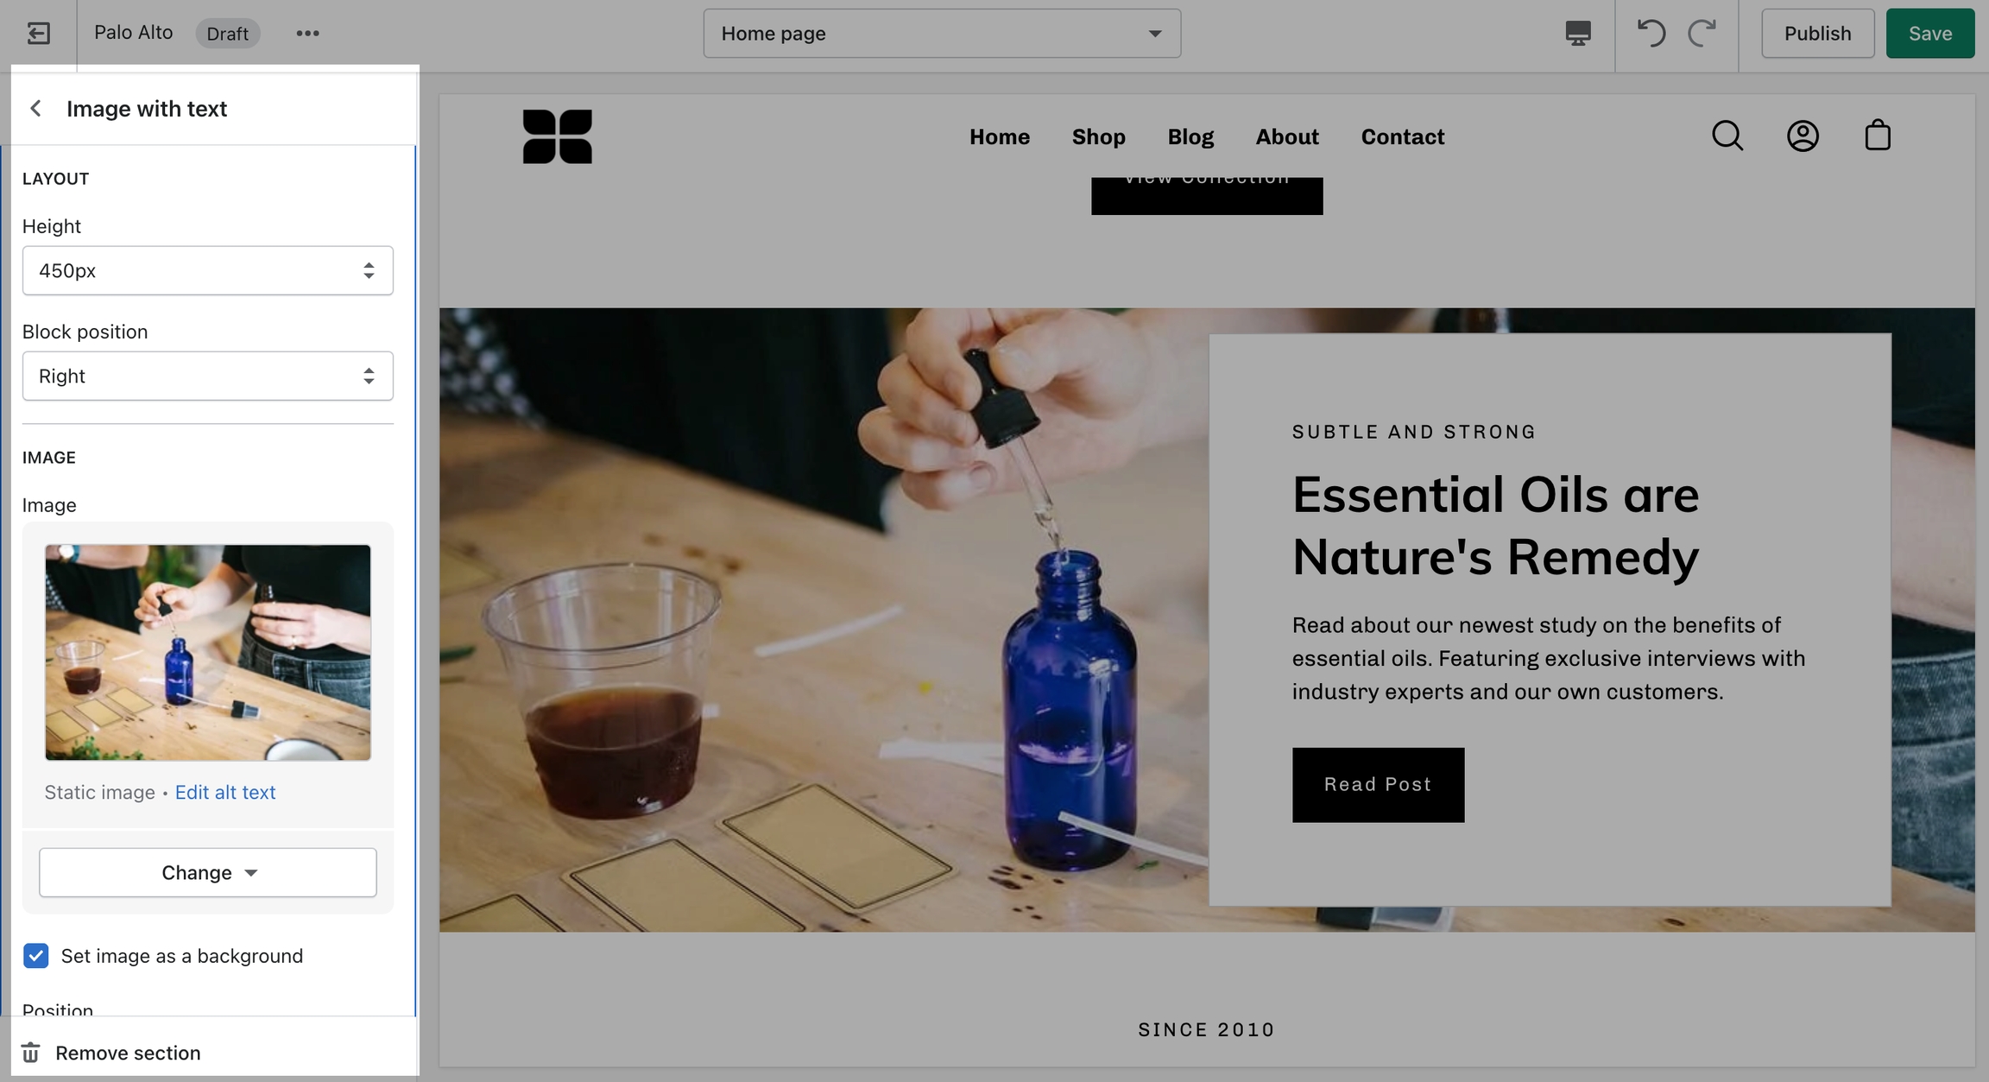Open the account profile icon
This screenshot has height=1082, width=1989.
coord(1803,136)
